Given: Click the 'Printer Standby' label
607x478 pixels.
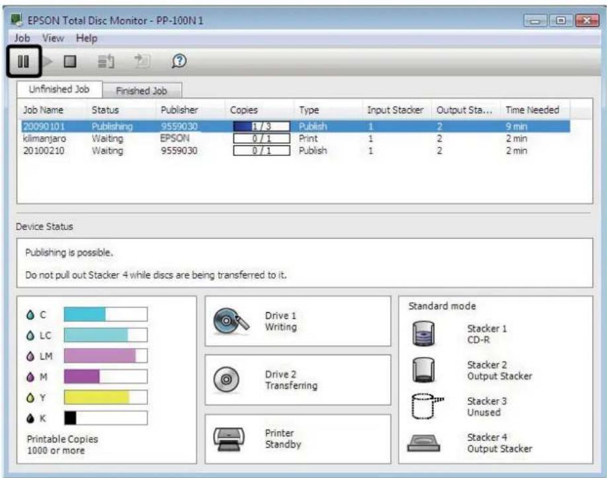Looking at the screenshot, I should click(283, 438).
